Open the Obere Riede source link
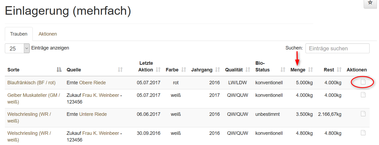Viewport: 379px width, 145px height. (x=92, y=83)
